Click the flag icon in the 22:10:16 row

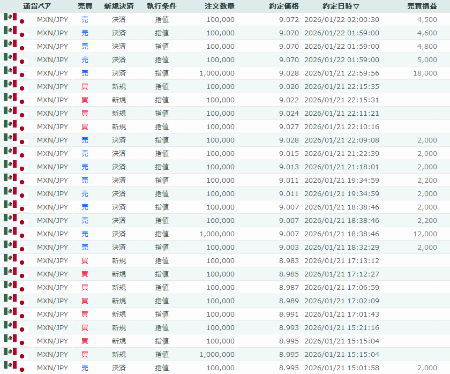pyautogui.click(x=15, y=126)
